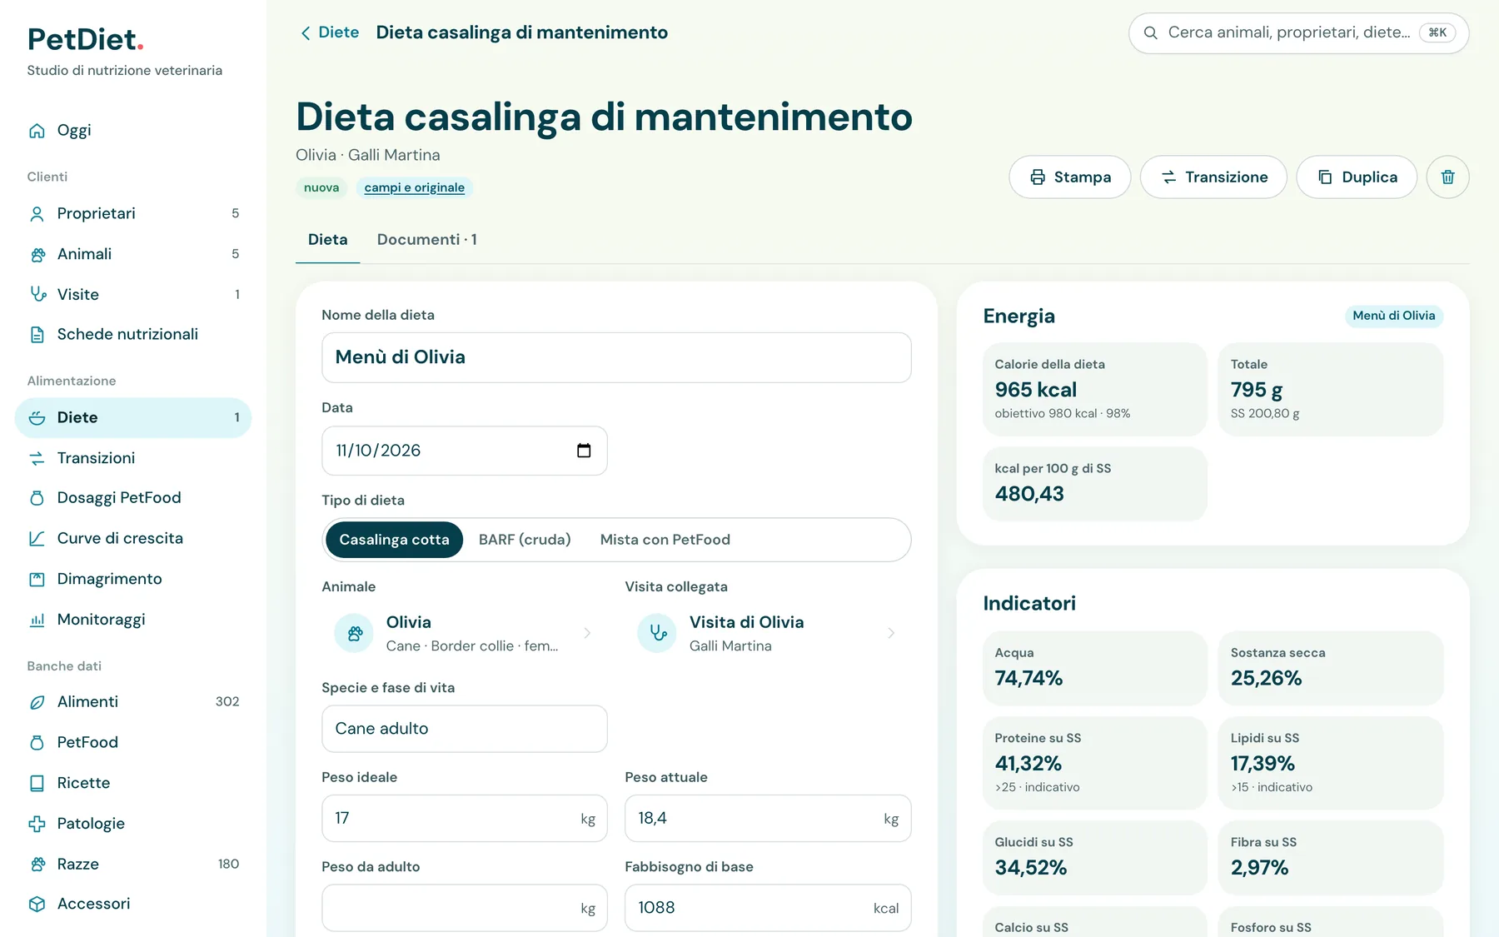Click the nuova status tag
This screenshot has height=937, width=1499.
321,188
